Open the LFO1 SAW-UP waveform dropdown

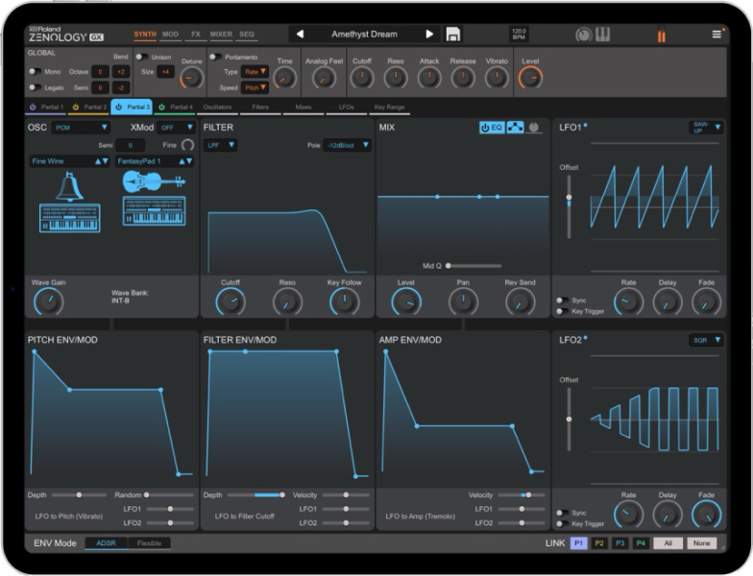tap(706, 127)
